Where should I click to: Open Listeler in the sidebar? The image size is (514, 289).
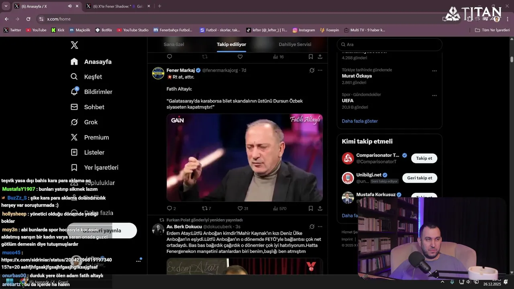coord(87,153)
